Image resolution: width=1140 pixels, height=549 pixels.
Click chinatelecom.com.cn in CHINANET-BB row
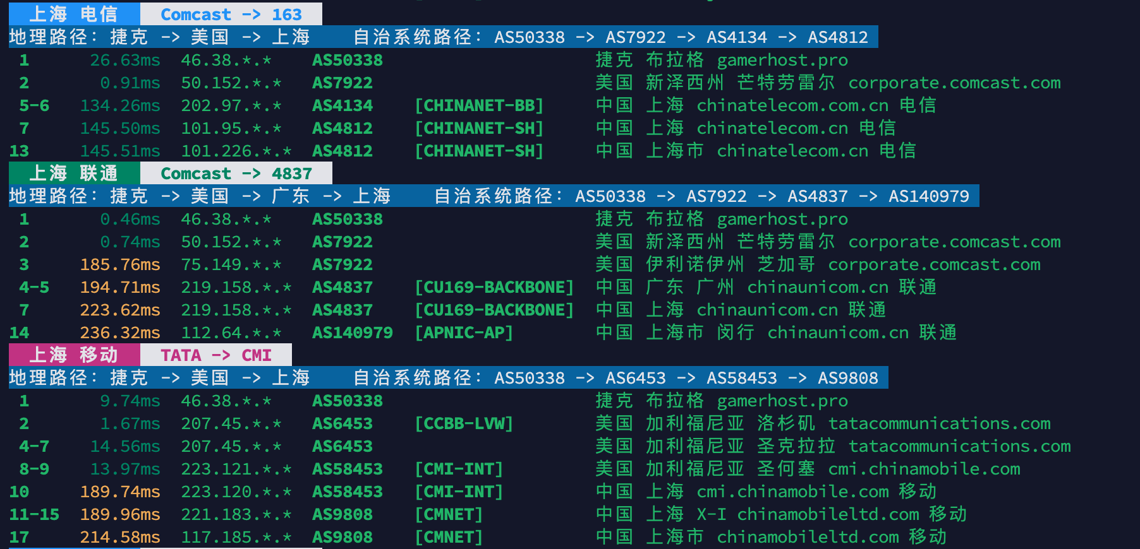click(792, 105)
